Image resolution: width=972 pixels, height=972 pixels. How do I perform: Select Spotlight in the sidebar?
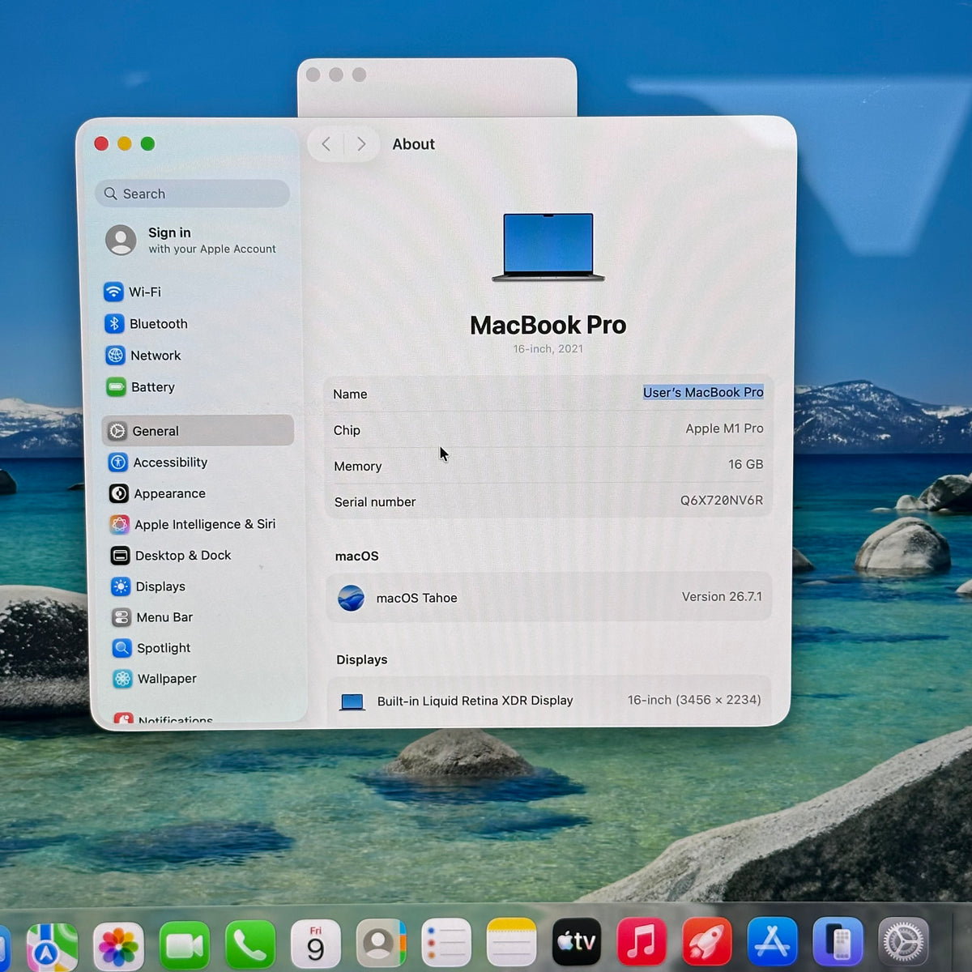(x=152, y=648)
